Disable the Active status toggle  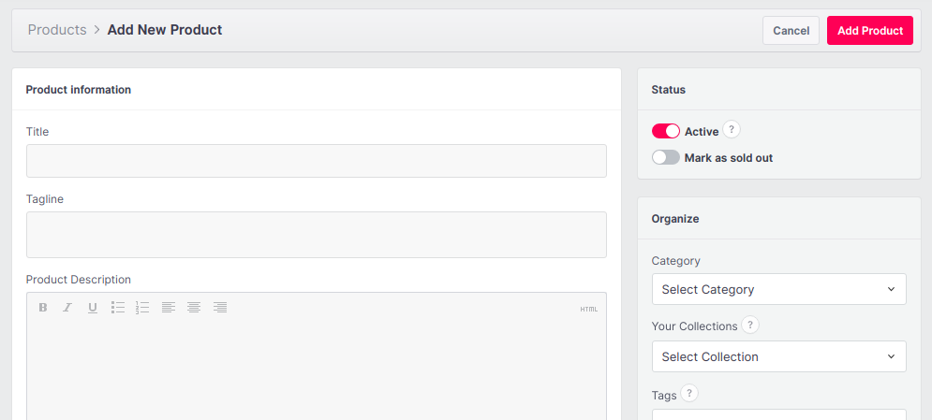pos(665,132)
